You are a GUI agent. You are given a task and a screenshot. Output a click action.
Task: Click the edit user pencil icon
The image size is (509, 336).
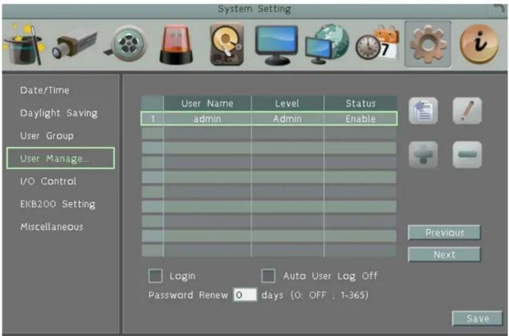pyautogui.click(x=467, y=111)
